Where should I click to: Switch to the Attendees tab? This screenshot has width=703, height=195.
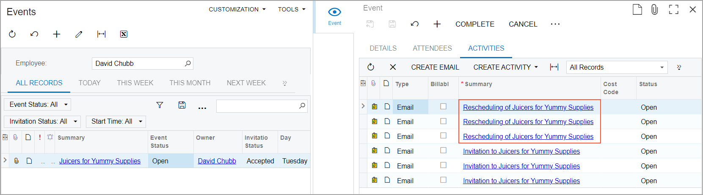click(432, 48)
